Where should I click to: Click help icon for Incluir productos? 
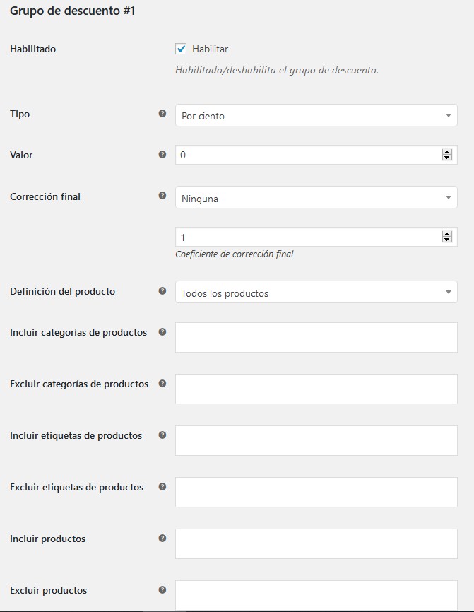coord(162,539)
